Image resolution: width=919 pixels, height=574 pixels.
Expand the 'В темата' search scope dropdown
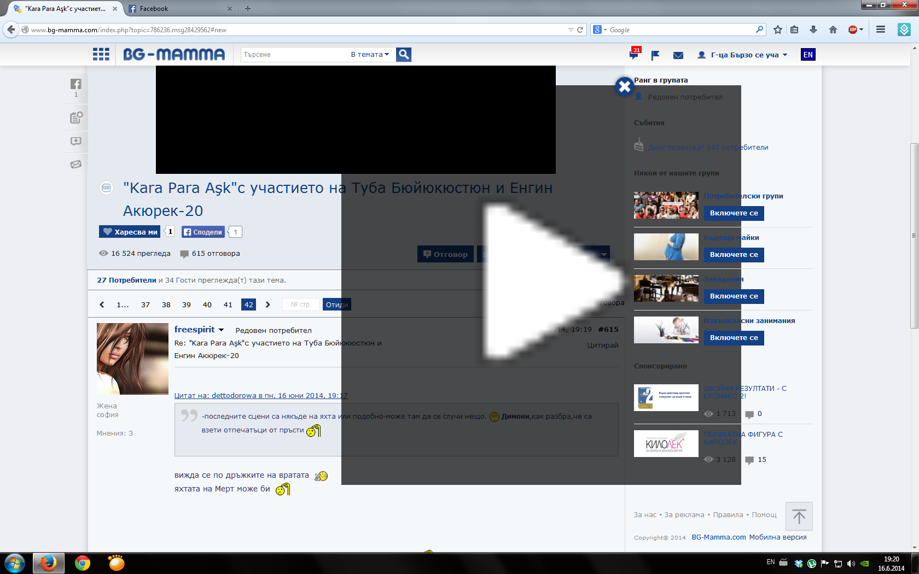pyautogui.click(x=370, y=54)
